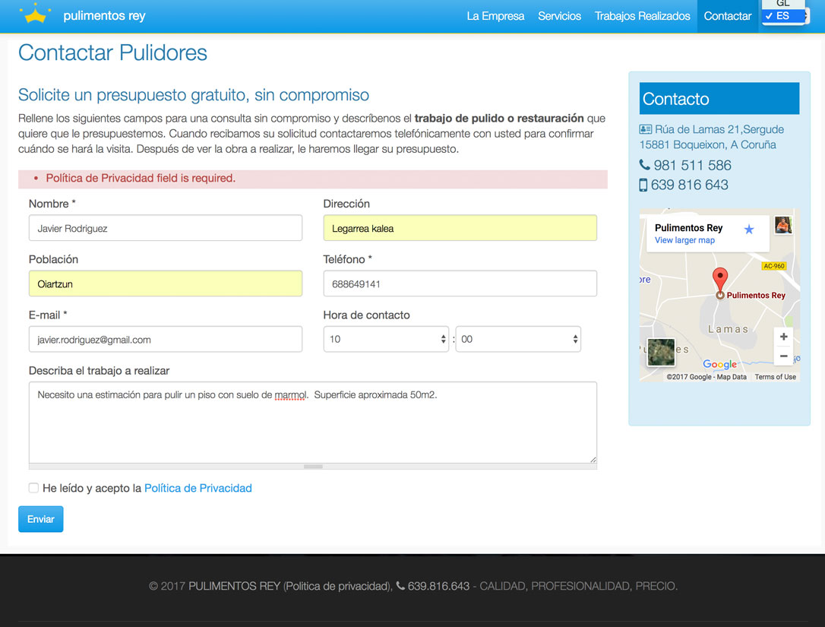This screenshot has height=627, width=825.
Task: Save place with the blue star icon
Action: (749, 230)
